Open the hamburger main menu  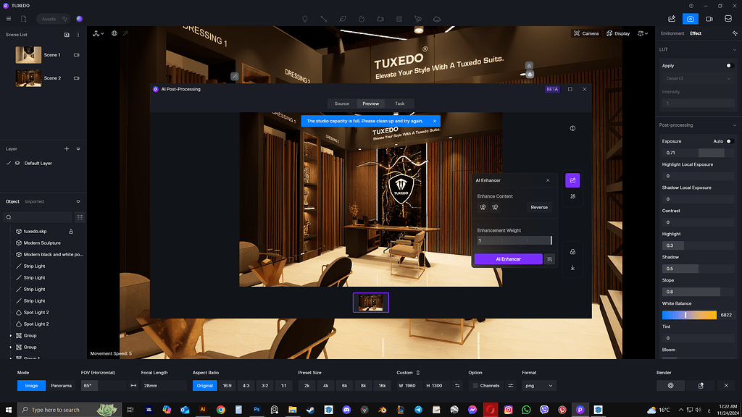tap(9, 19)
